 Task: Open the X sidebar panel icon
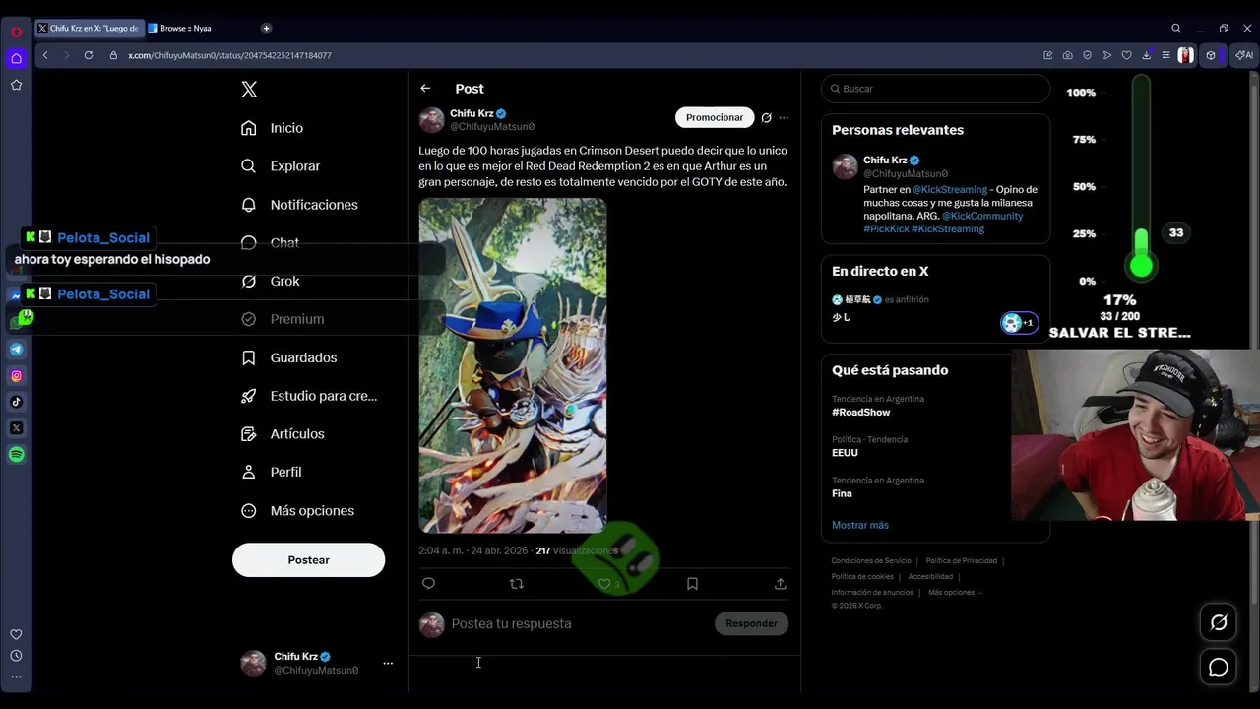16,428
